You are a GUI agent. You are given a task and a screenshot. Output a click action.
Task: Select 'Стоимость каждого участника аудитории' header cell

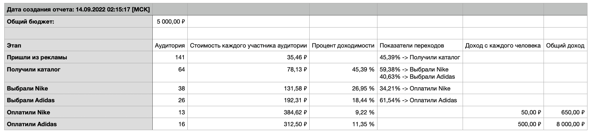[248, 46]
